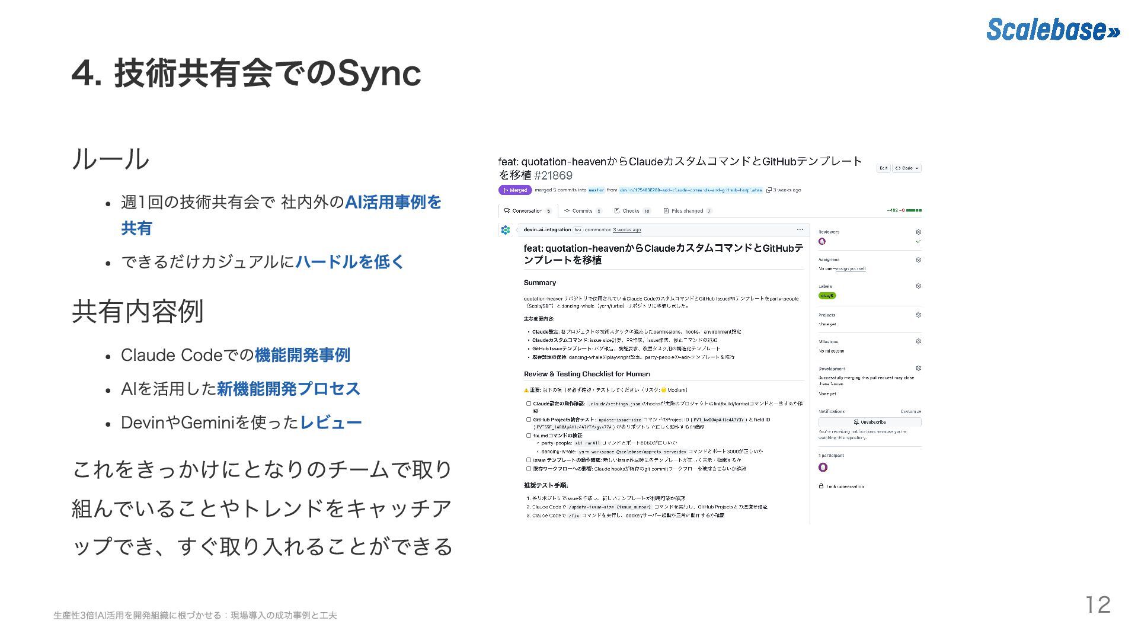Screen dimensions: 1138x640
Task: Switch to the Commits tab
Action: tap(581, 211)
